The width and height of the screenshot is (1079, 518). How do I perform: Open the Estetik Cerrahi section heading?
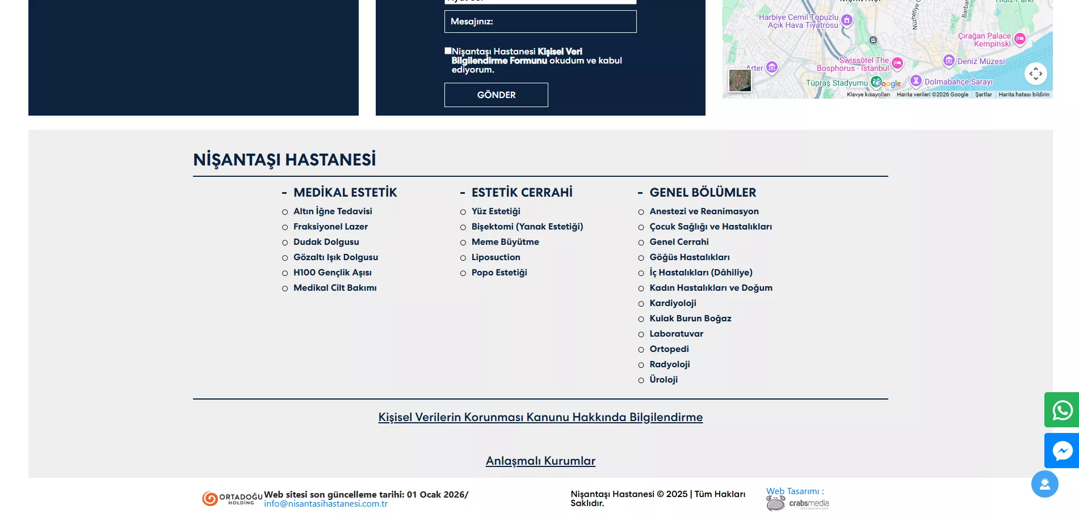point(522,193)
